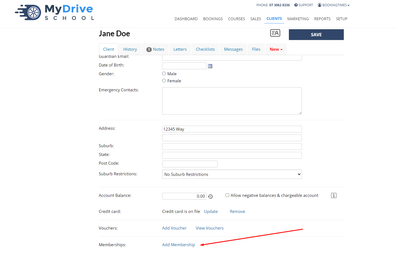Open the MARKETING menu
397x253 pixels.
click(298, 19)
